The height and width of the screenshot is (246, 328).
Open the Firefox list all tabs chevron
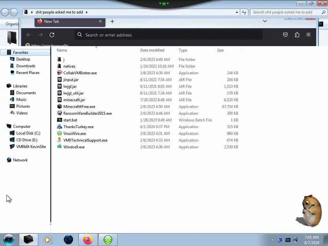pyautogui.click(x=265, y=21)
